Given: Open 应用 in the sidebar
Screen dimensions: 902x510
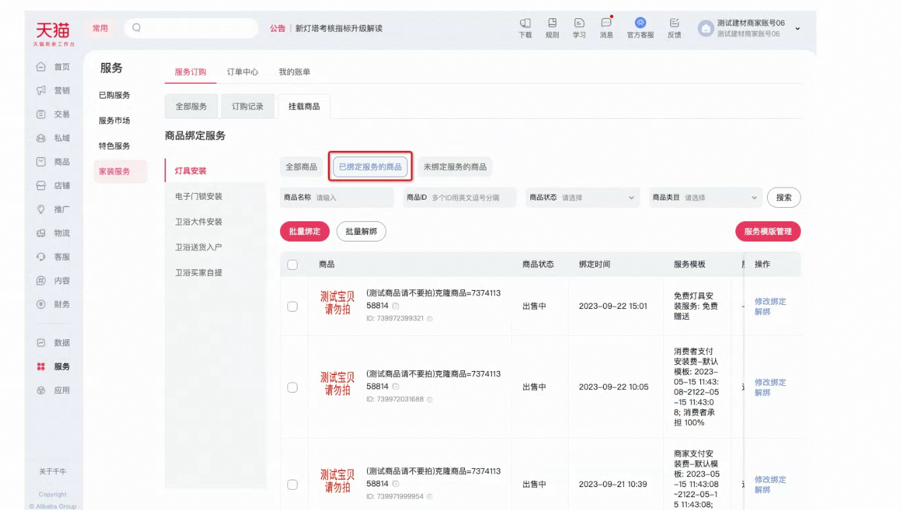Looking at the screenshot, I should [x=53, y=391].
